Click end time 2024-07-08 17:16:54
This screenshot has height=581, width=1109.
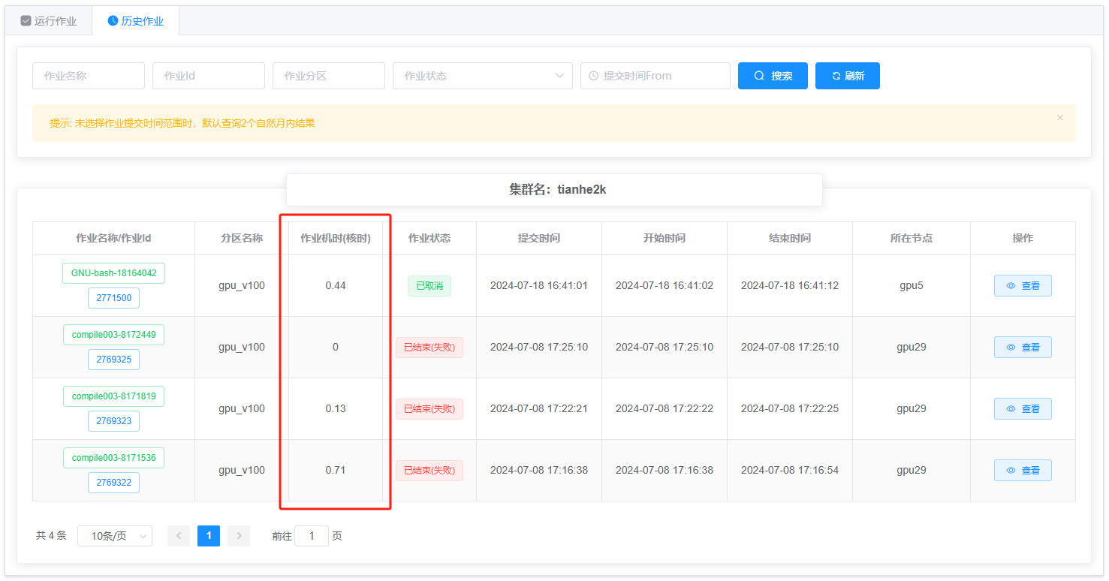click(x=790, y=471)
